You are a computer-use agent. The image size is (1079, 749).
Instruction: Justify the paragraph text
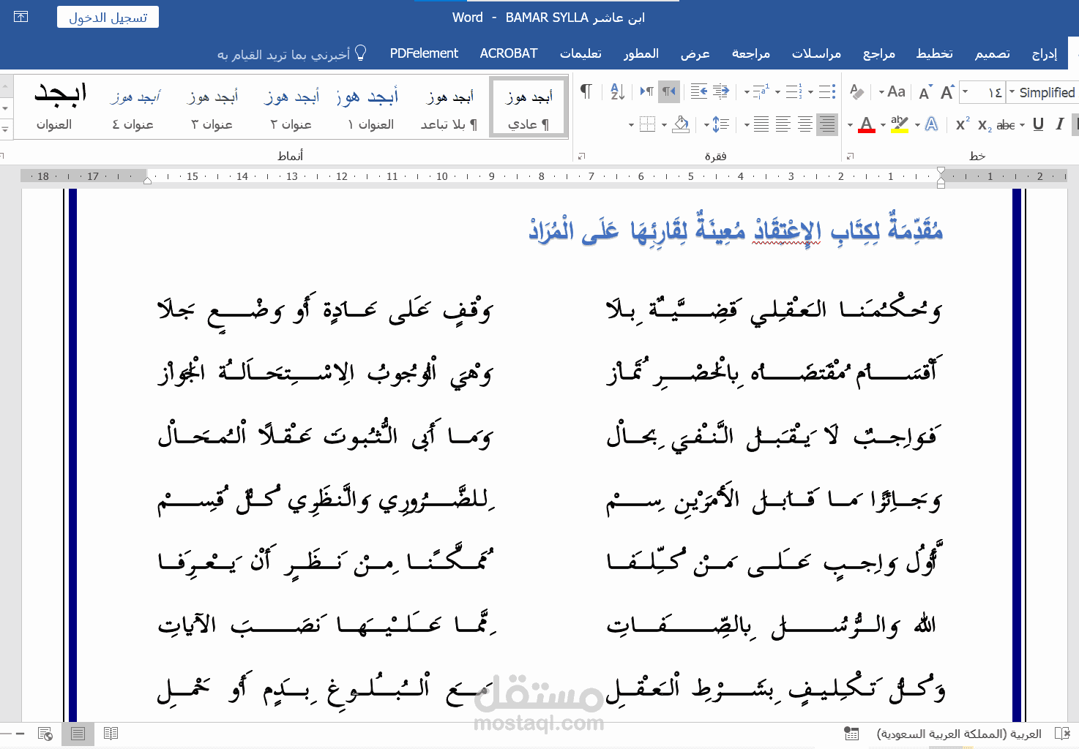(x=761, y=124)
